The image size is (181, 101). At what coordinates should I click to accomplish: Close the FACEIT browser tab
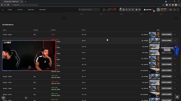tap(22, 2)
